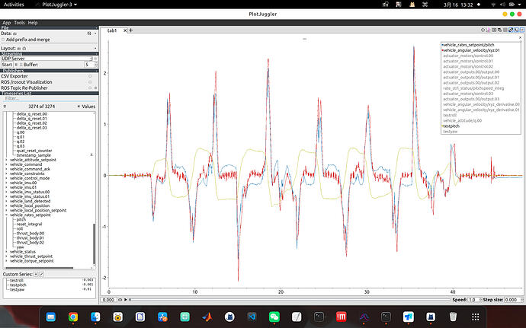
Task: Click the time offset icon in plot toolbar
Action: 517,30
